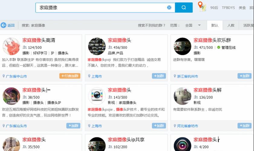254x151 pixels.
Task: Open avatar of the 35/500 group
Action: pos(11,144)
